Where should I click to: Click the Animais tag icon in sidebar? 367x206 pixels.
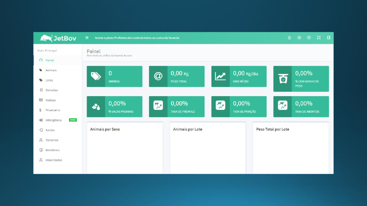tap(41, 70)
